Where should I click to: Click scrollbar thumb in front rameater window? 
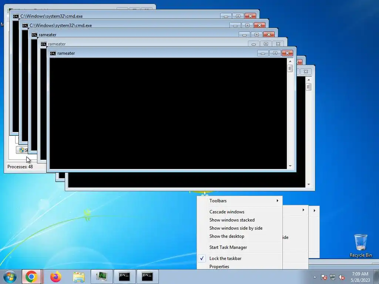290,68
